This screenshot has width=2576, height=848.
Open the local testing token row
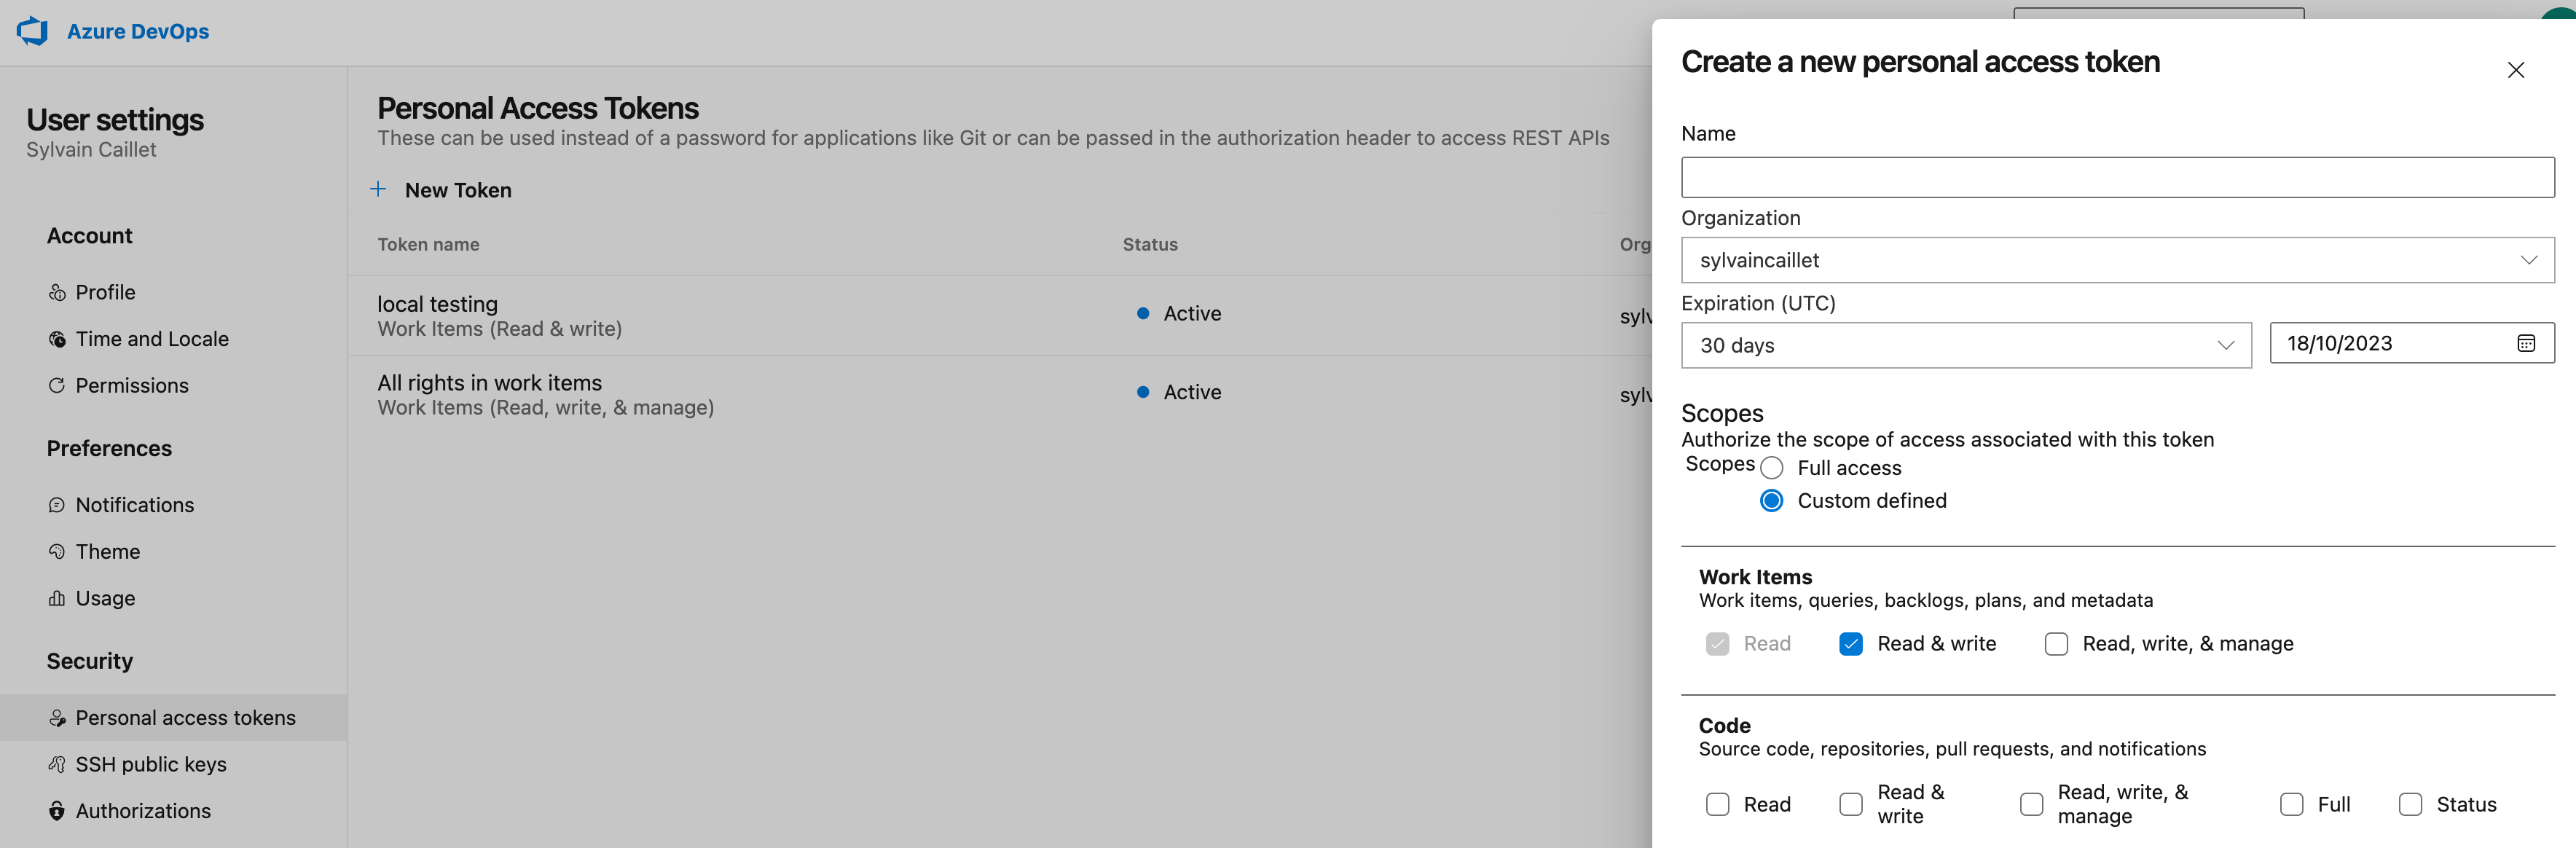[1000, 316]
